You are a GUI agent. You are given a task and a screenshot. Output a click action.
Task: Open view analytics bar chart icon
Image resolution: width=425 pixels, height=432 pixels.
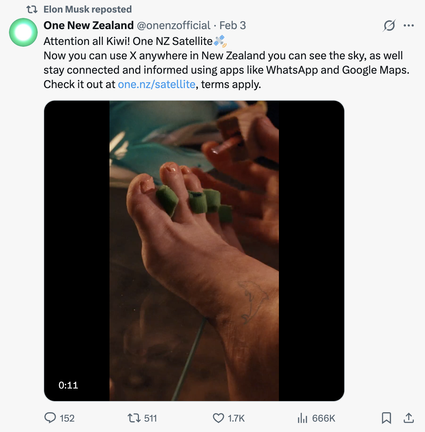pos(302,418)
